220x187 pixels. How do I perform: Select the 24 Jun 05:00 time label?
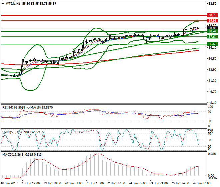[x=137, y=183]
